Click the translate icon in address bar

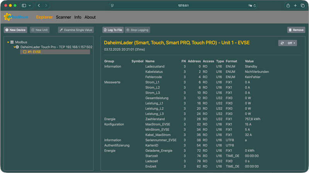tap(250, 5)
